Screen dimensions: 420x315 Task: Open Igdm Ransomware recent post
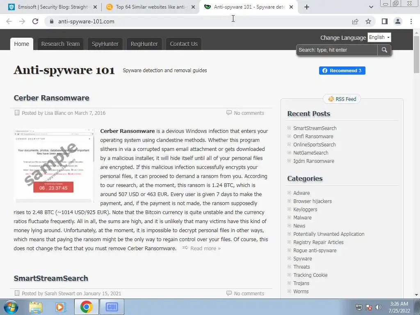point(314,161)
